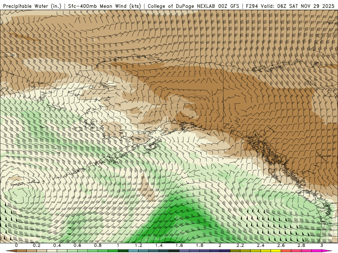Click the "0.2" colorbar label
The height and width of the screenshot is (253, 338).
37,245
